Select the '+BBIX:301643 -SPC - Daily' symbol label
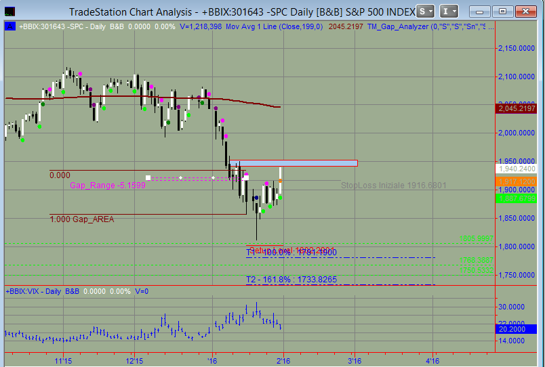Screen dimensions: 545x367 pos(62,26)
